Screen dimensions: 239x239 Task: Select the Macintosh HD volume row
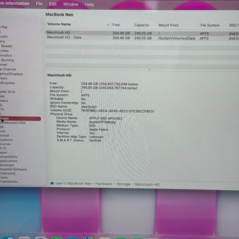142,33
